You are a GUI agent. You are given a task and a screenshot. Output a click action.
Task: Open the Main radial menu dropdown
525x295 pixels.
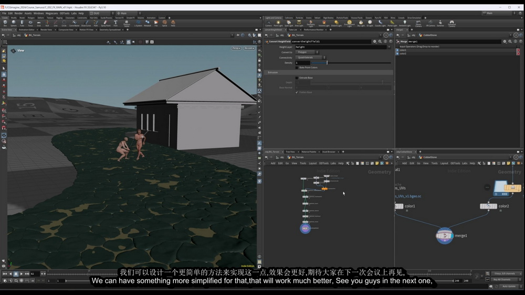pos(128,14)
